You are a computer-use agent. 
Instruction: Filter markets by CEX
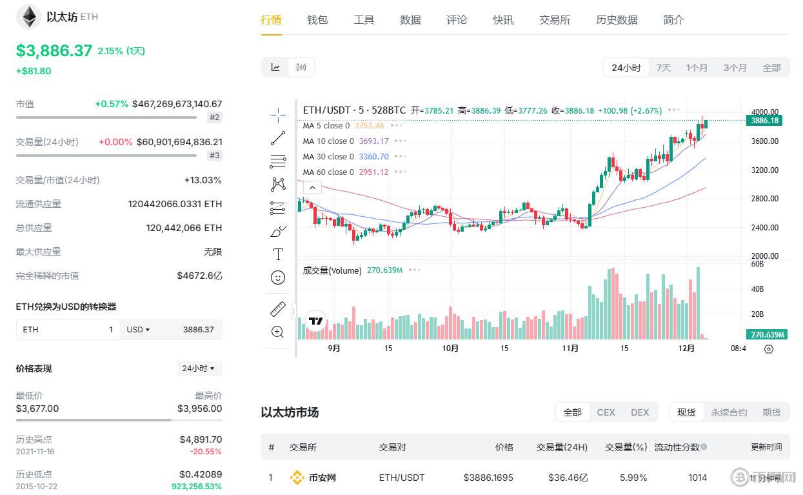pyautogui.click(x=606, y=412)
